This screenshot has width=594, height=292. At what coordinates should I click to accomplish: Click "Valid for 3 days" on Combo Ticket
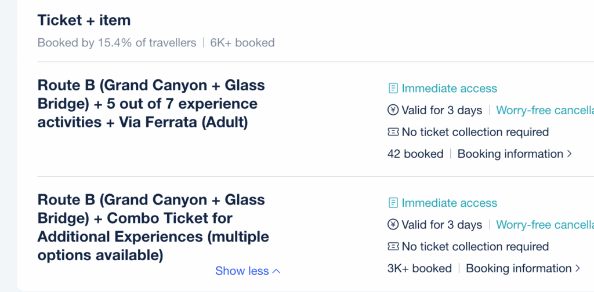[441, 225]
